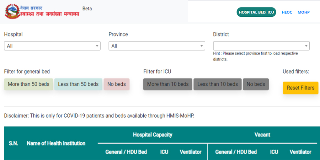This screenshot has width=320, height=160.
Task: Click the yellow Reset Filters button
Action: point(300,88)
